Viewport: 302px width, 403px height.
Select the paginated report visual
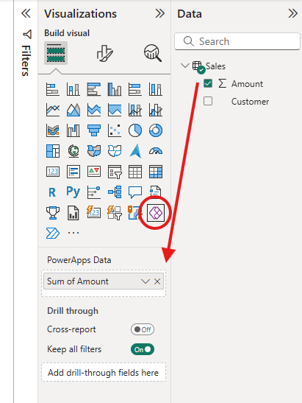click(x=73, y=213)
